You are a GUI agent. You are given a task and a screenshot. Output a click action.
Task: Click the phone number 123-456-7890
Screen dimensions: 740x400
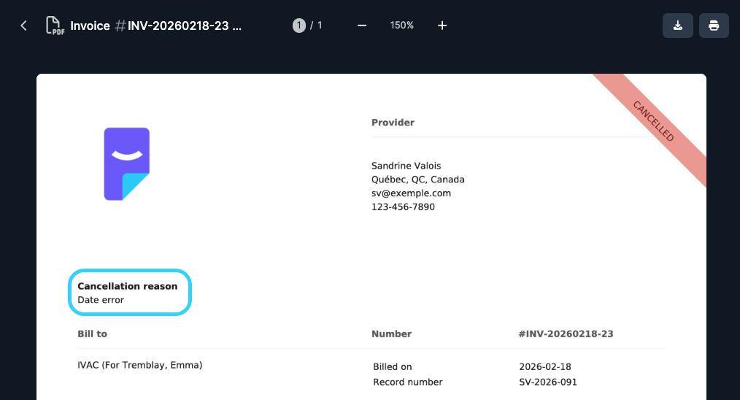point(403,207)
